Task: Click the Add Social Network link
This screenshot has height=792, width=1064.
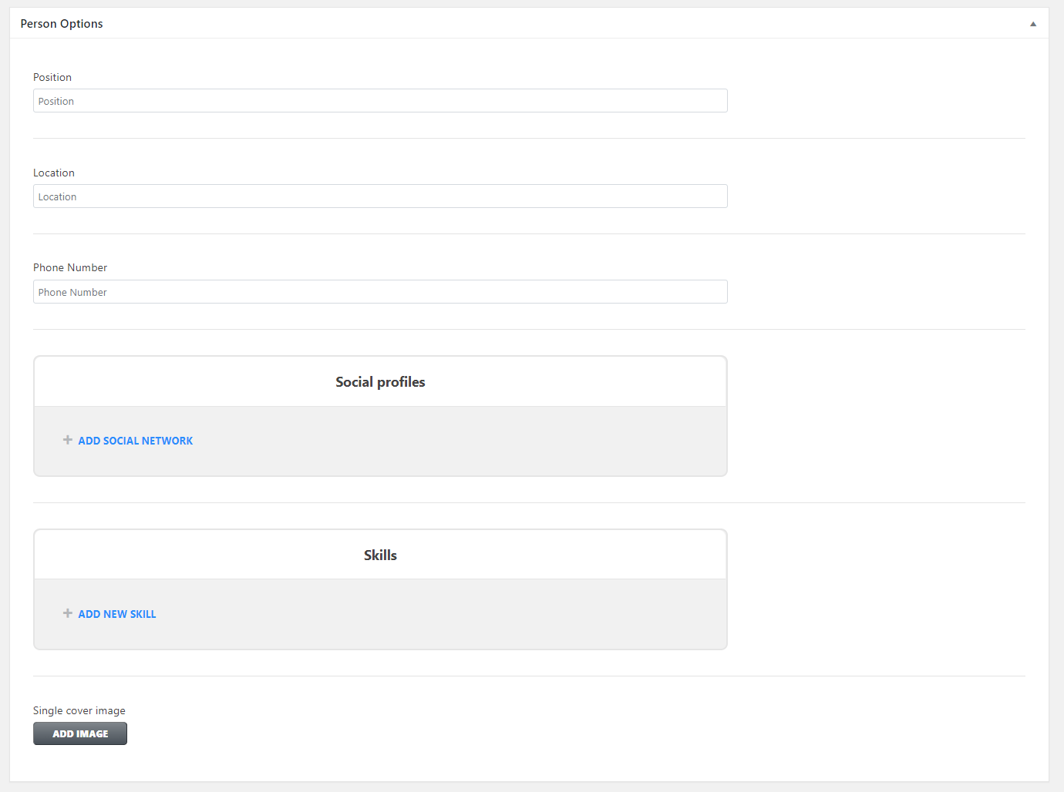Action: click(136, 441)
